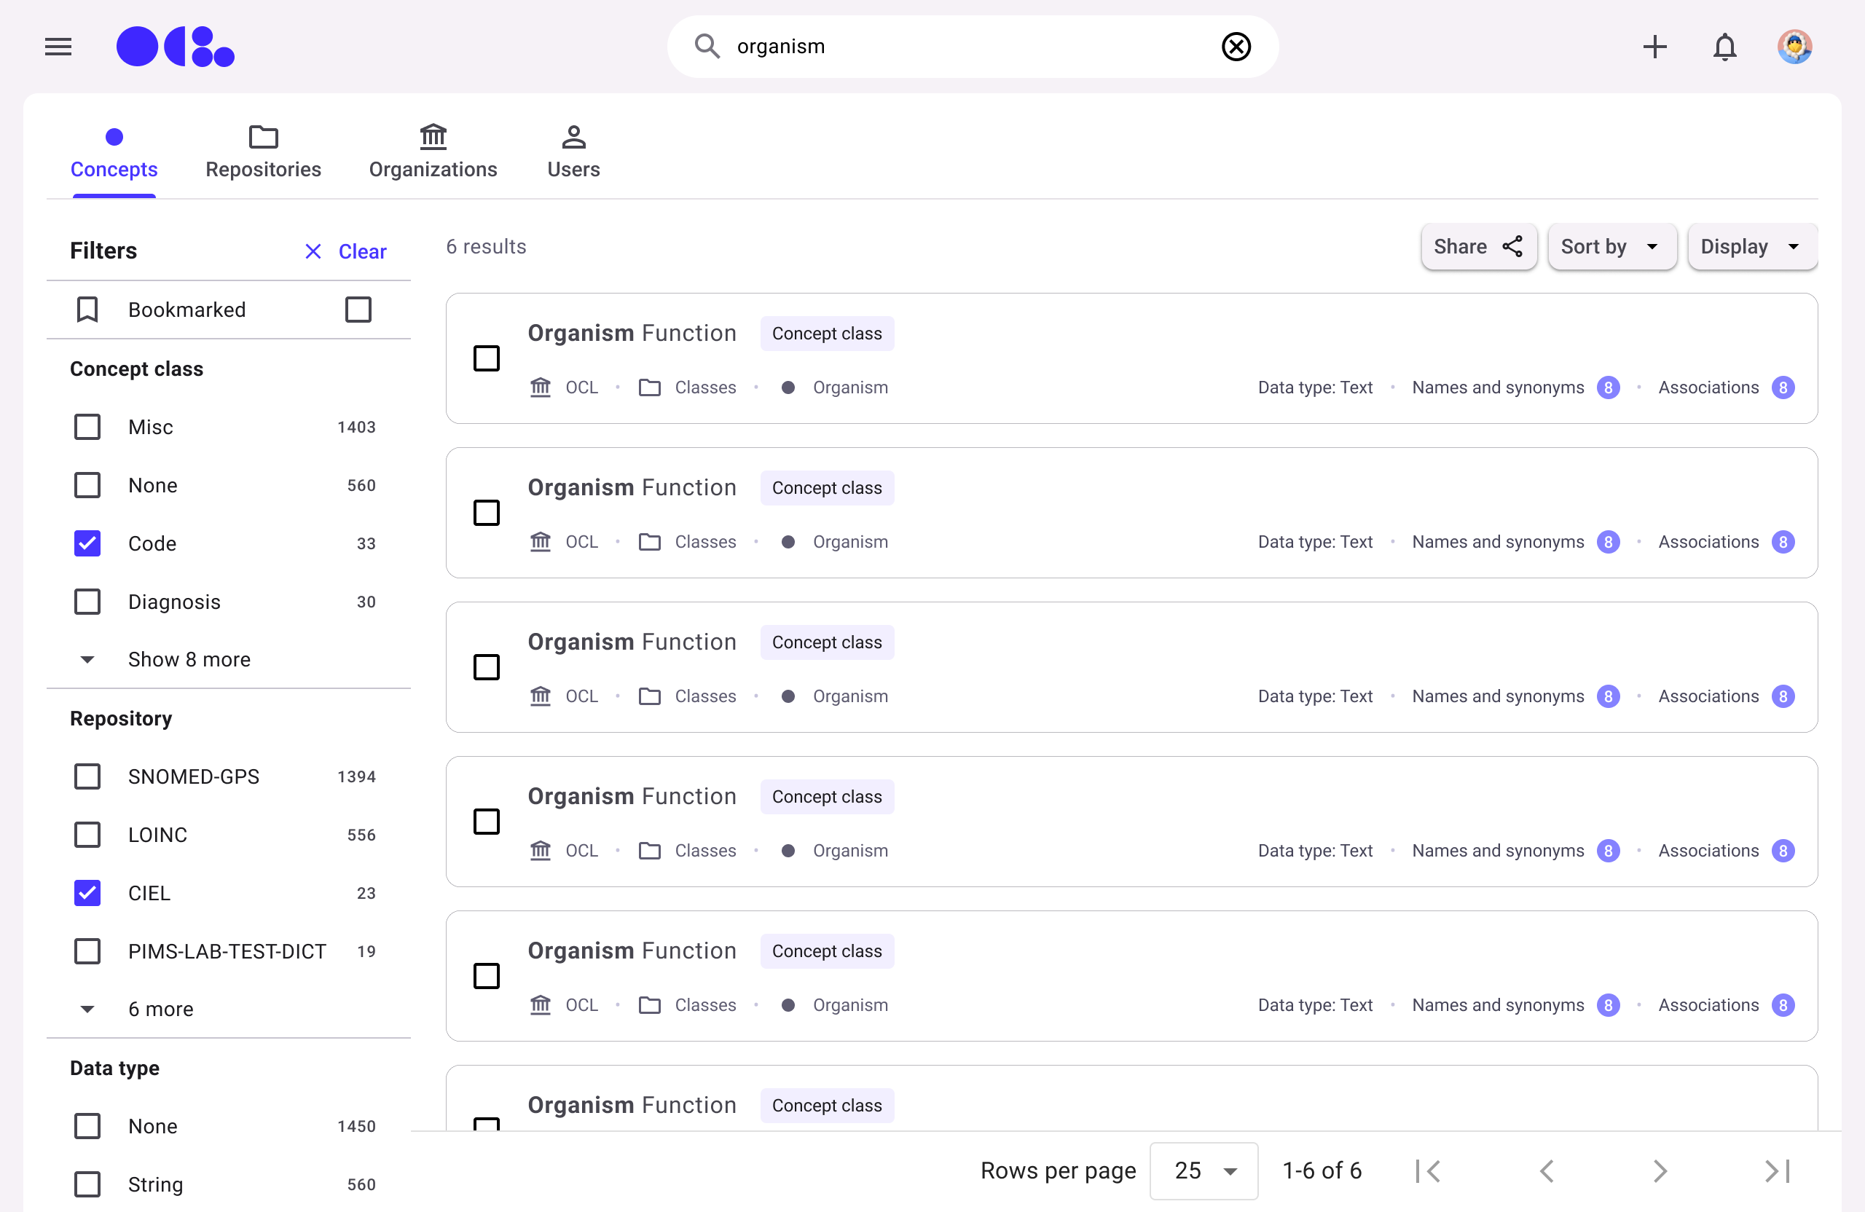Open the Sort by dropdown
The image size is (1865, 1212).
pyautogui.click(x=1611, y=247)
